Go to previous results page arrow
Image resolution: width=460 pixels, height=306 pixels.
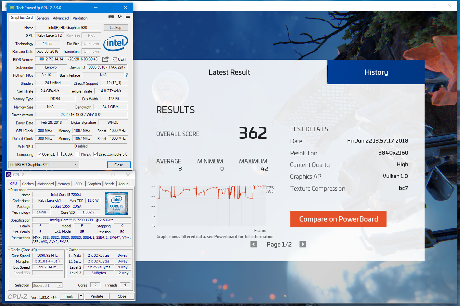point(254,244)
